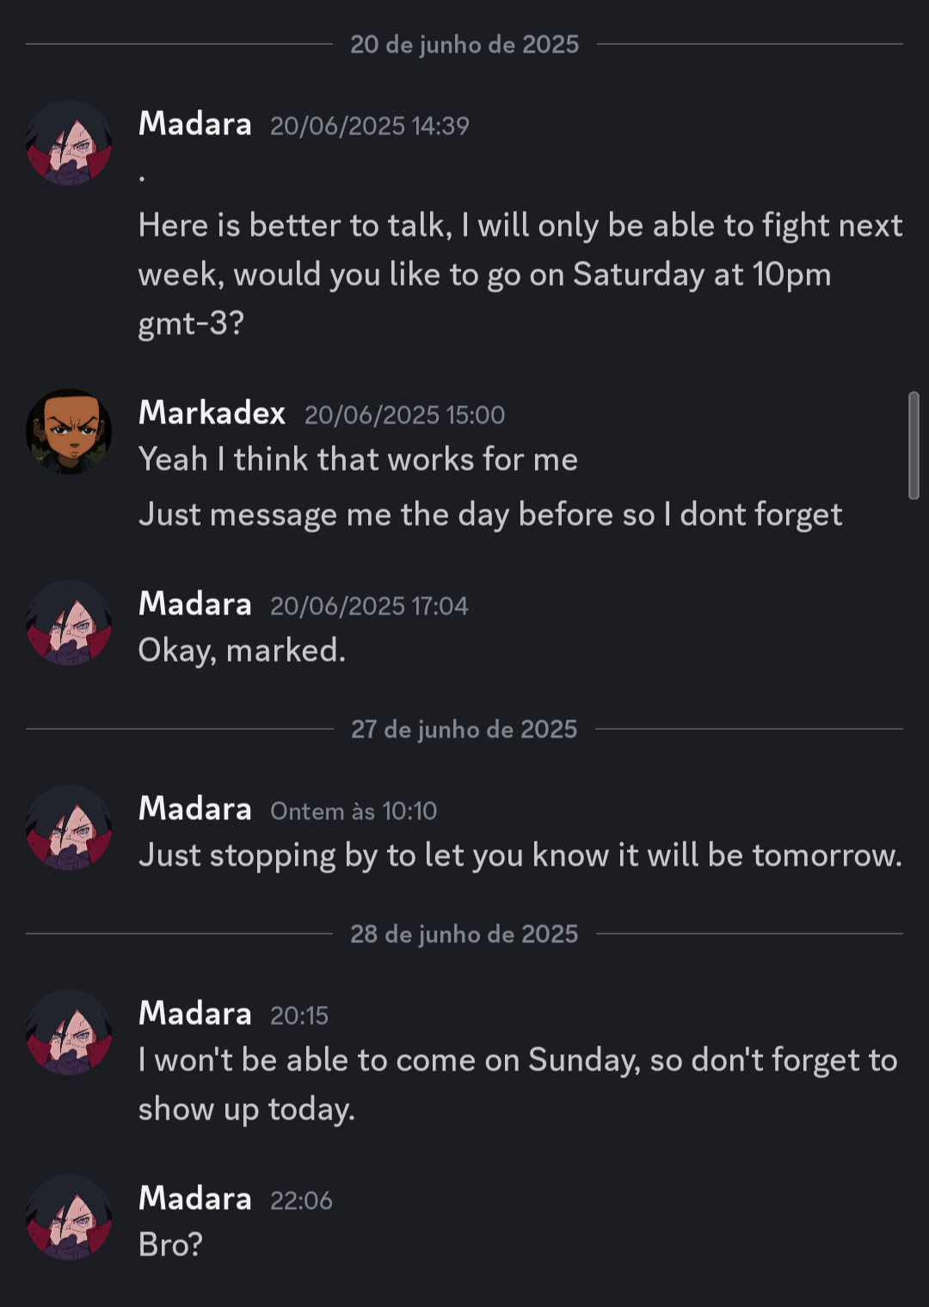Open the Markadex username profile
Viewport: 929px width, 1307px height.
click(212, 413)
